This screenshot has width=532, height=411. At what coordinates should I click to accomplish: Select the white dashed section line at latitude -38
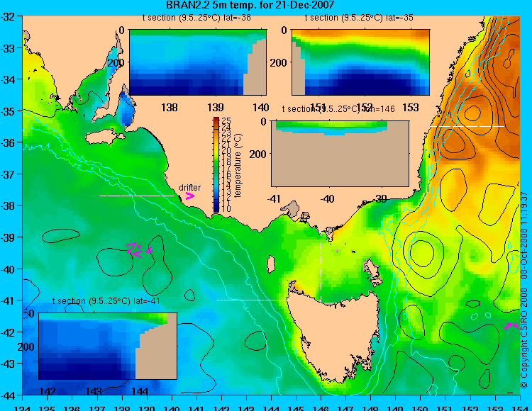tap(136, 196)
